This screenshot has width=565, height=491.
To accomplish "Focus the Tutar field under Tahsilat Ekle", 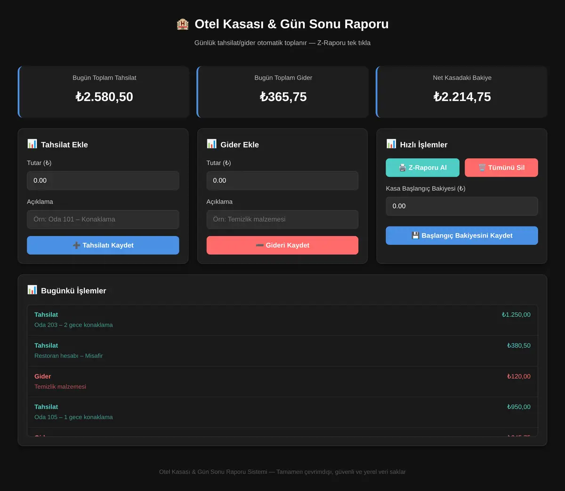I will (x=103, y=181).
